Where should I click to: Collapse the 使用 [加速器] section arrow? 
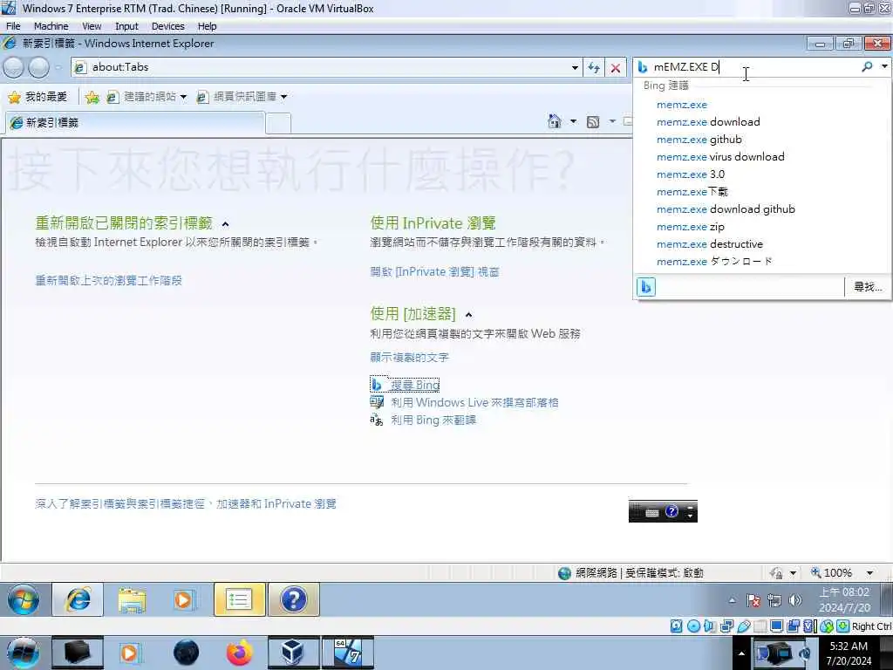[x=468, y=314]
